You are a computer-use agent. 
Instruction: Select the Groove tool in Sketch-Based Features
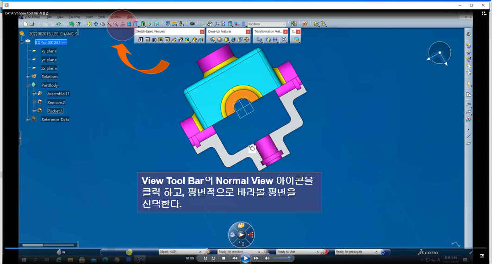pos(161,40)
